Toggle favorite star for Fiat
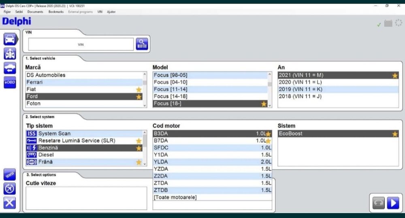Screen dimensions: 405x218 pyautogui.click(x=139, y=89)
